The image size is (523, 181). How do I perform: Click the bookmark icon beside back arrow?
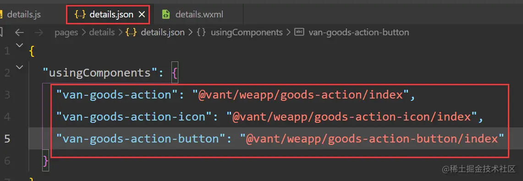tap(1, 33)
